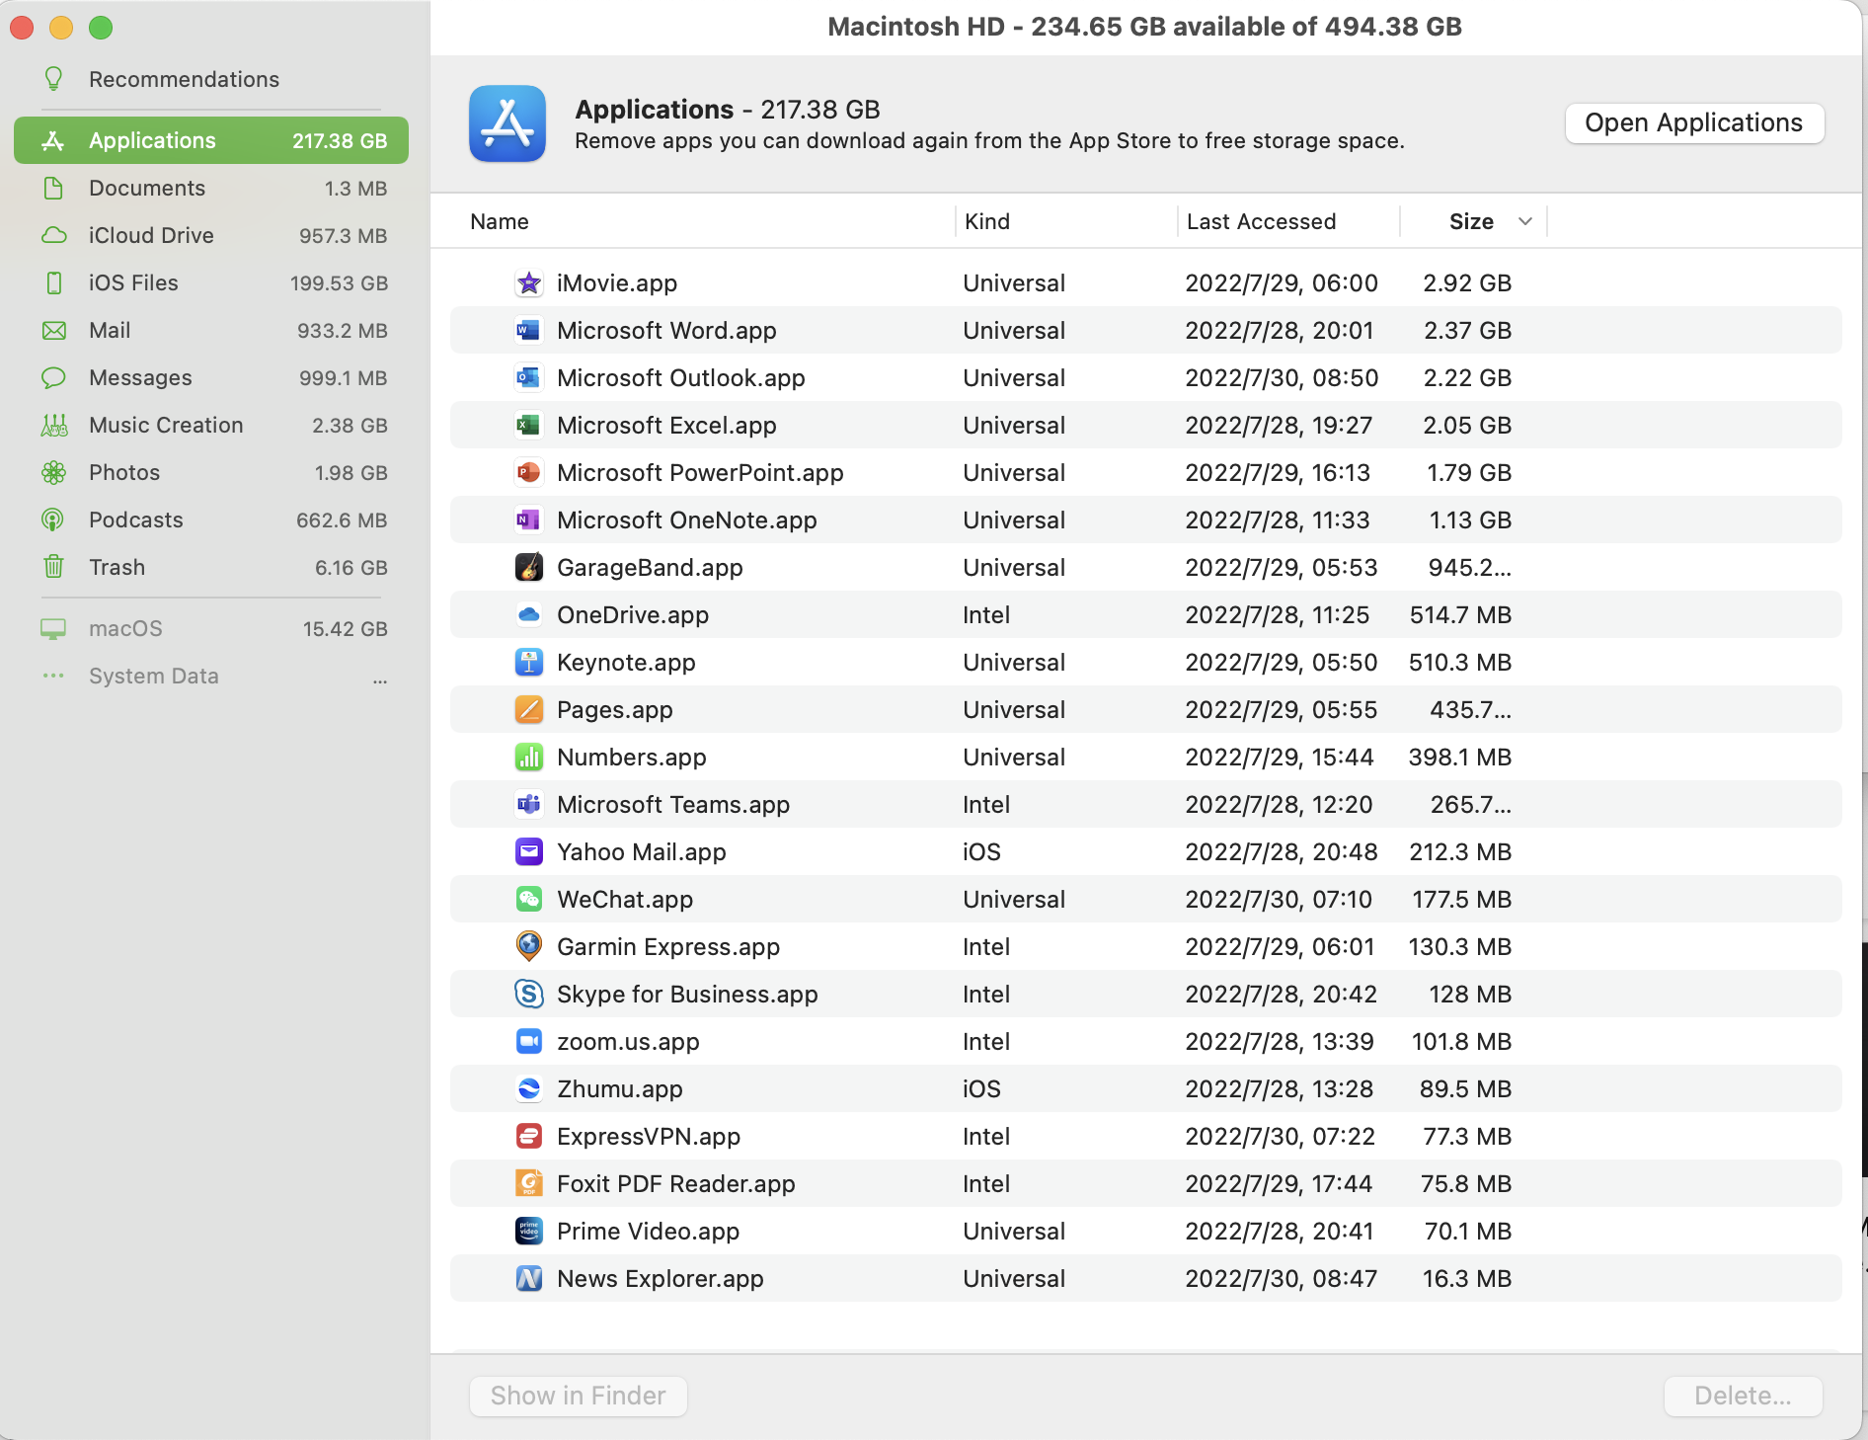Switch to Messages in the sidebar
Screen dimensions: 1868x1440
coord(211,378)
